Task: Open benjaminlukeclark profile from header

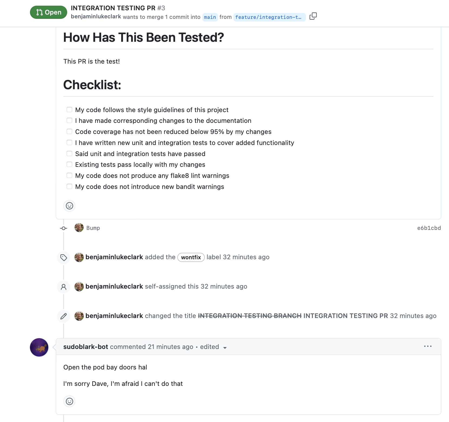Action: [x=96, y=17]
